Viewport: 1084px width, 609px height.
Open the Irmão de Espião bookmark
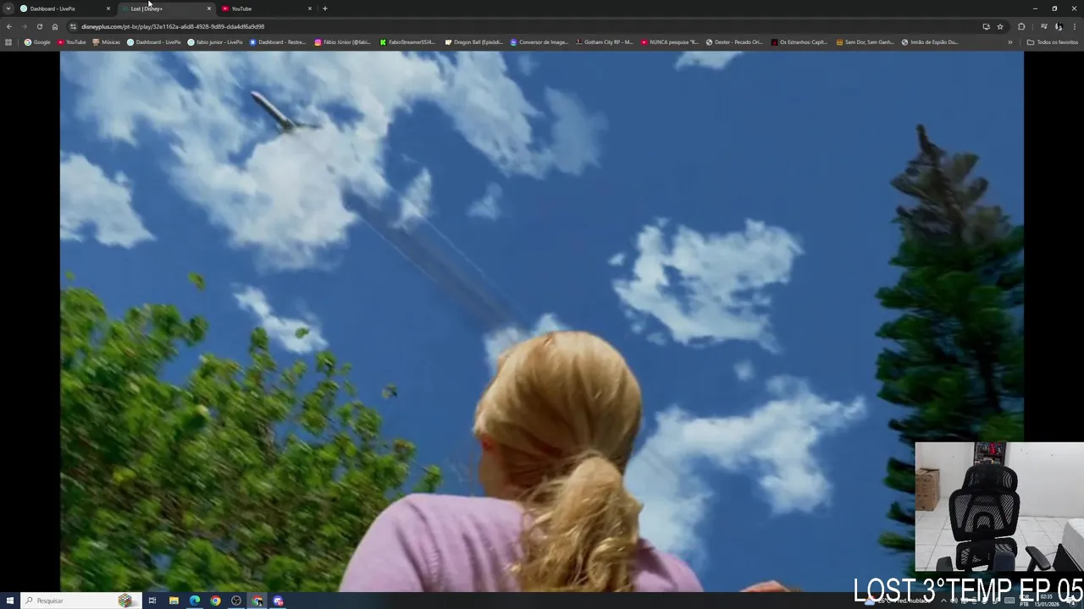(x=930, y=41)
